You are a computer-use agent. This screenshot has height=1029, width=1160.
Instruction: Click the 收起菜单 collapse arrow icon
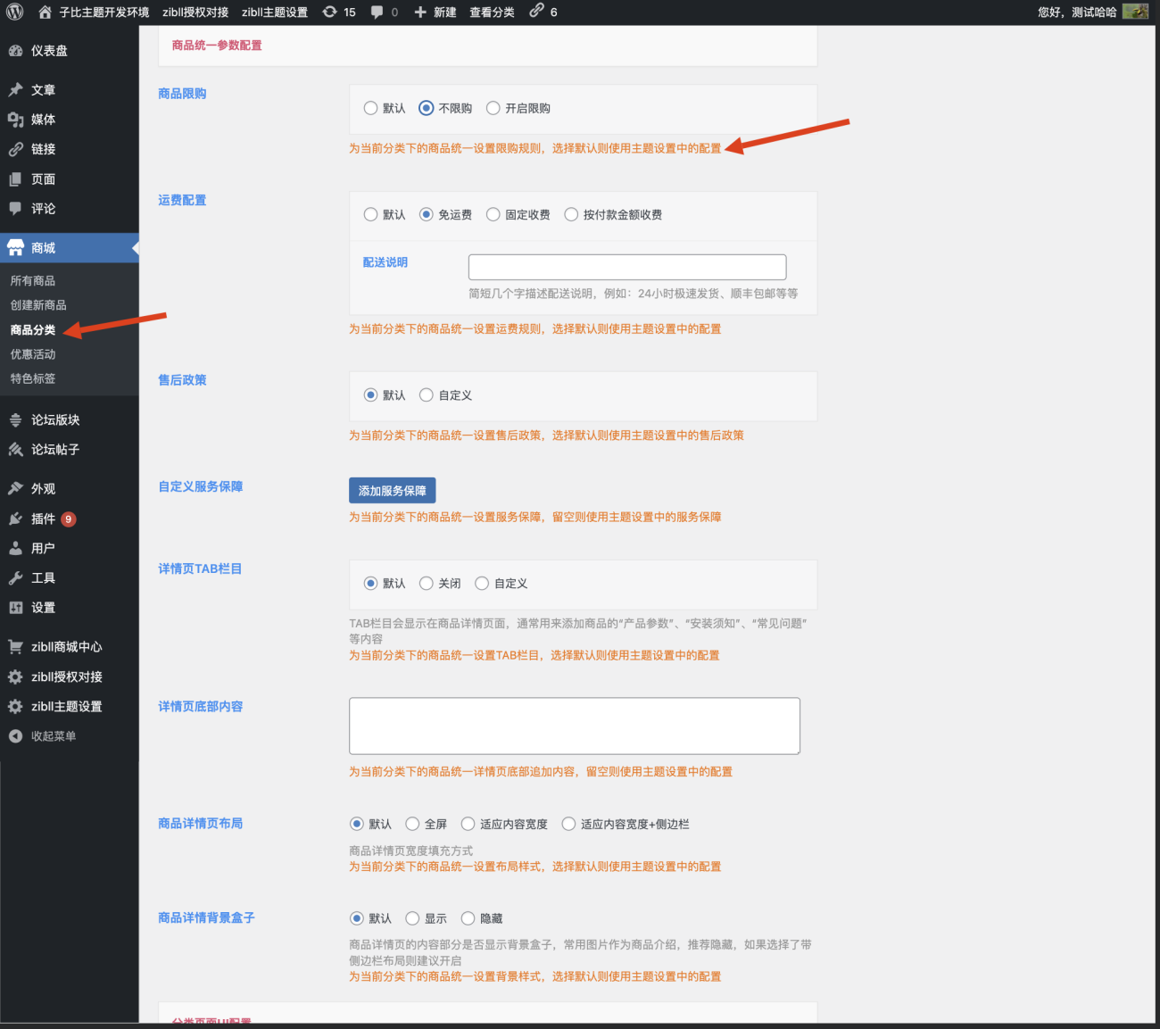[15, 736]
